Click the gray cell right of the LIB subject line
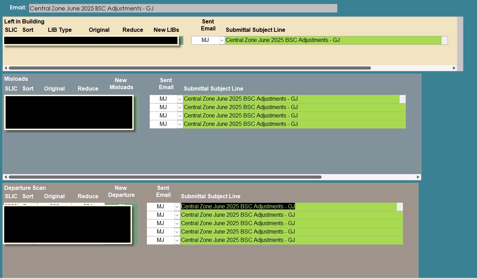Screen dimensions: 477x279 point(444,40)
